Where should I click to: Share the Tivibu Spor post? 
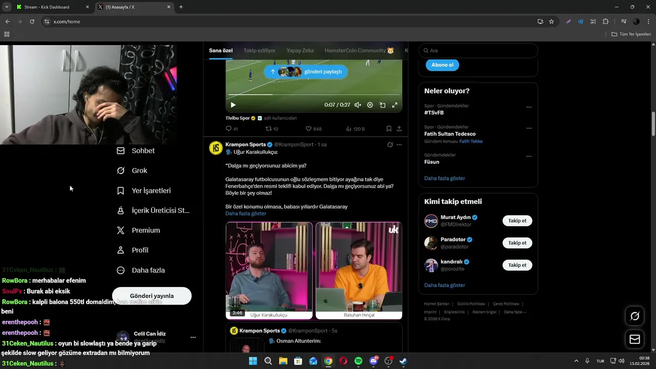pos(399,129)
